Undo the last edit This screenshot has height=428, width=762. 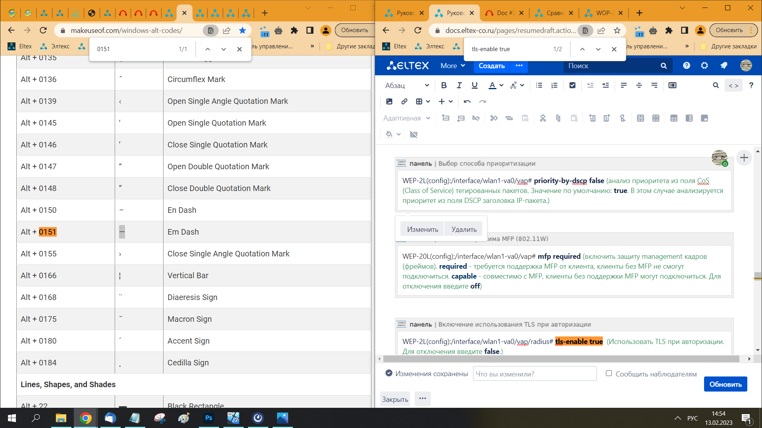(467, 101)
